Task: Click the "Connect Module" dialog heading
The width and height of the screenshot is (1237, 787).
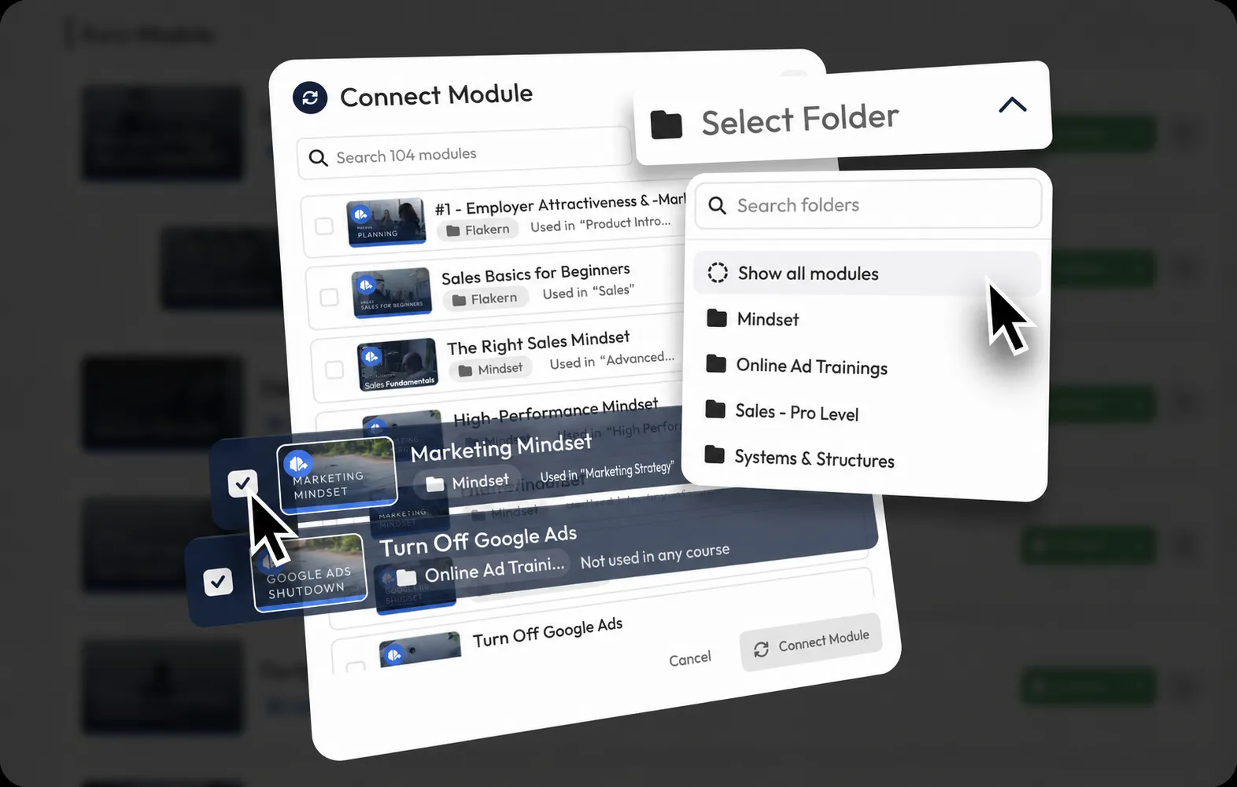Action: 437,95
